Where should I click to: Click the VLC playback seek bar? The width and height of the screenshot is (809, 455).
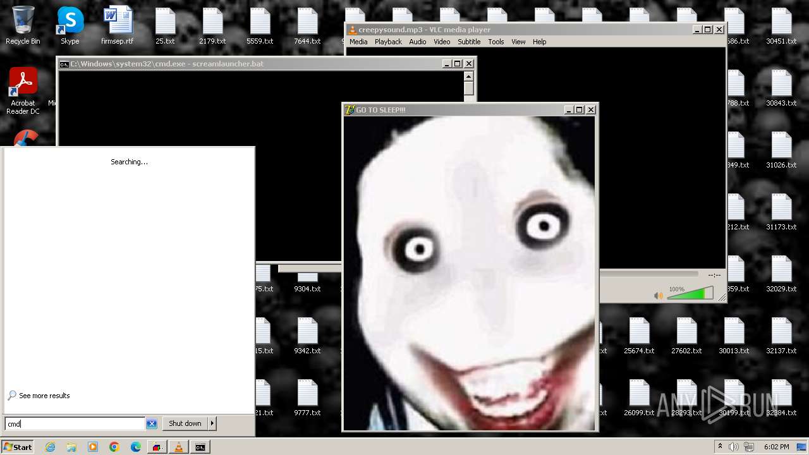[x=648, y=274]
